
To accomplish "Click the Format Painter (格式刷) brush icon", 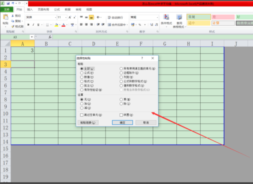I will point(13,26).
